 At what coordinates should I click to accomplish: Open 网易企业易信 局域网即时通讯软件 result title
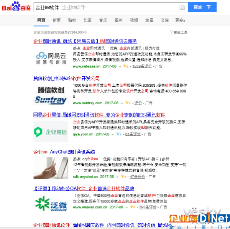(99, 115)
